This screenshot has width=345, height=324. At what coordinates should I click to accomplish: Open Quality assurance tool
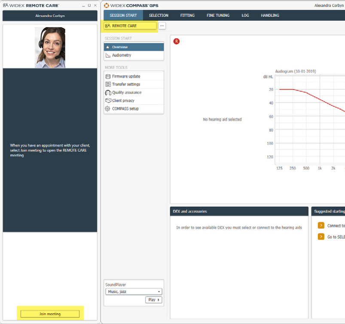(134, 93)
